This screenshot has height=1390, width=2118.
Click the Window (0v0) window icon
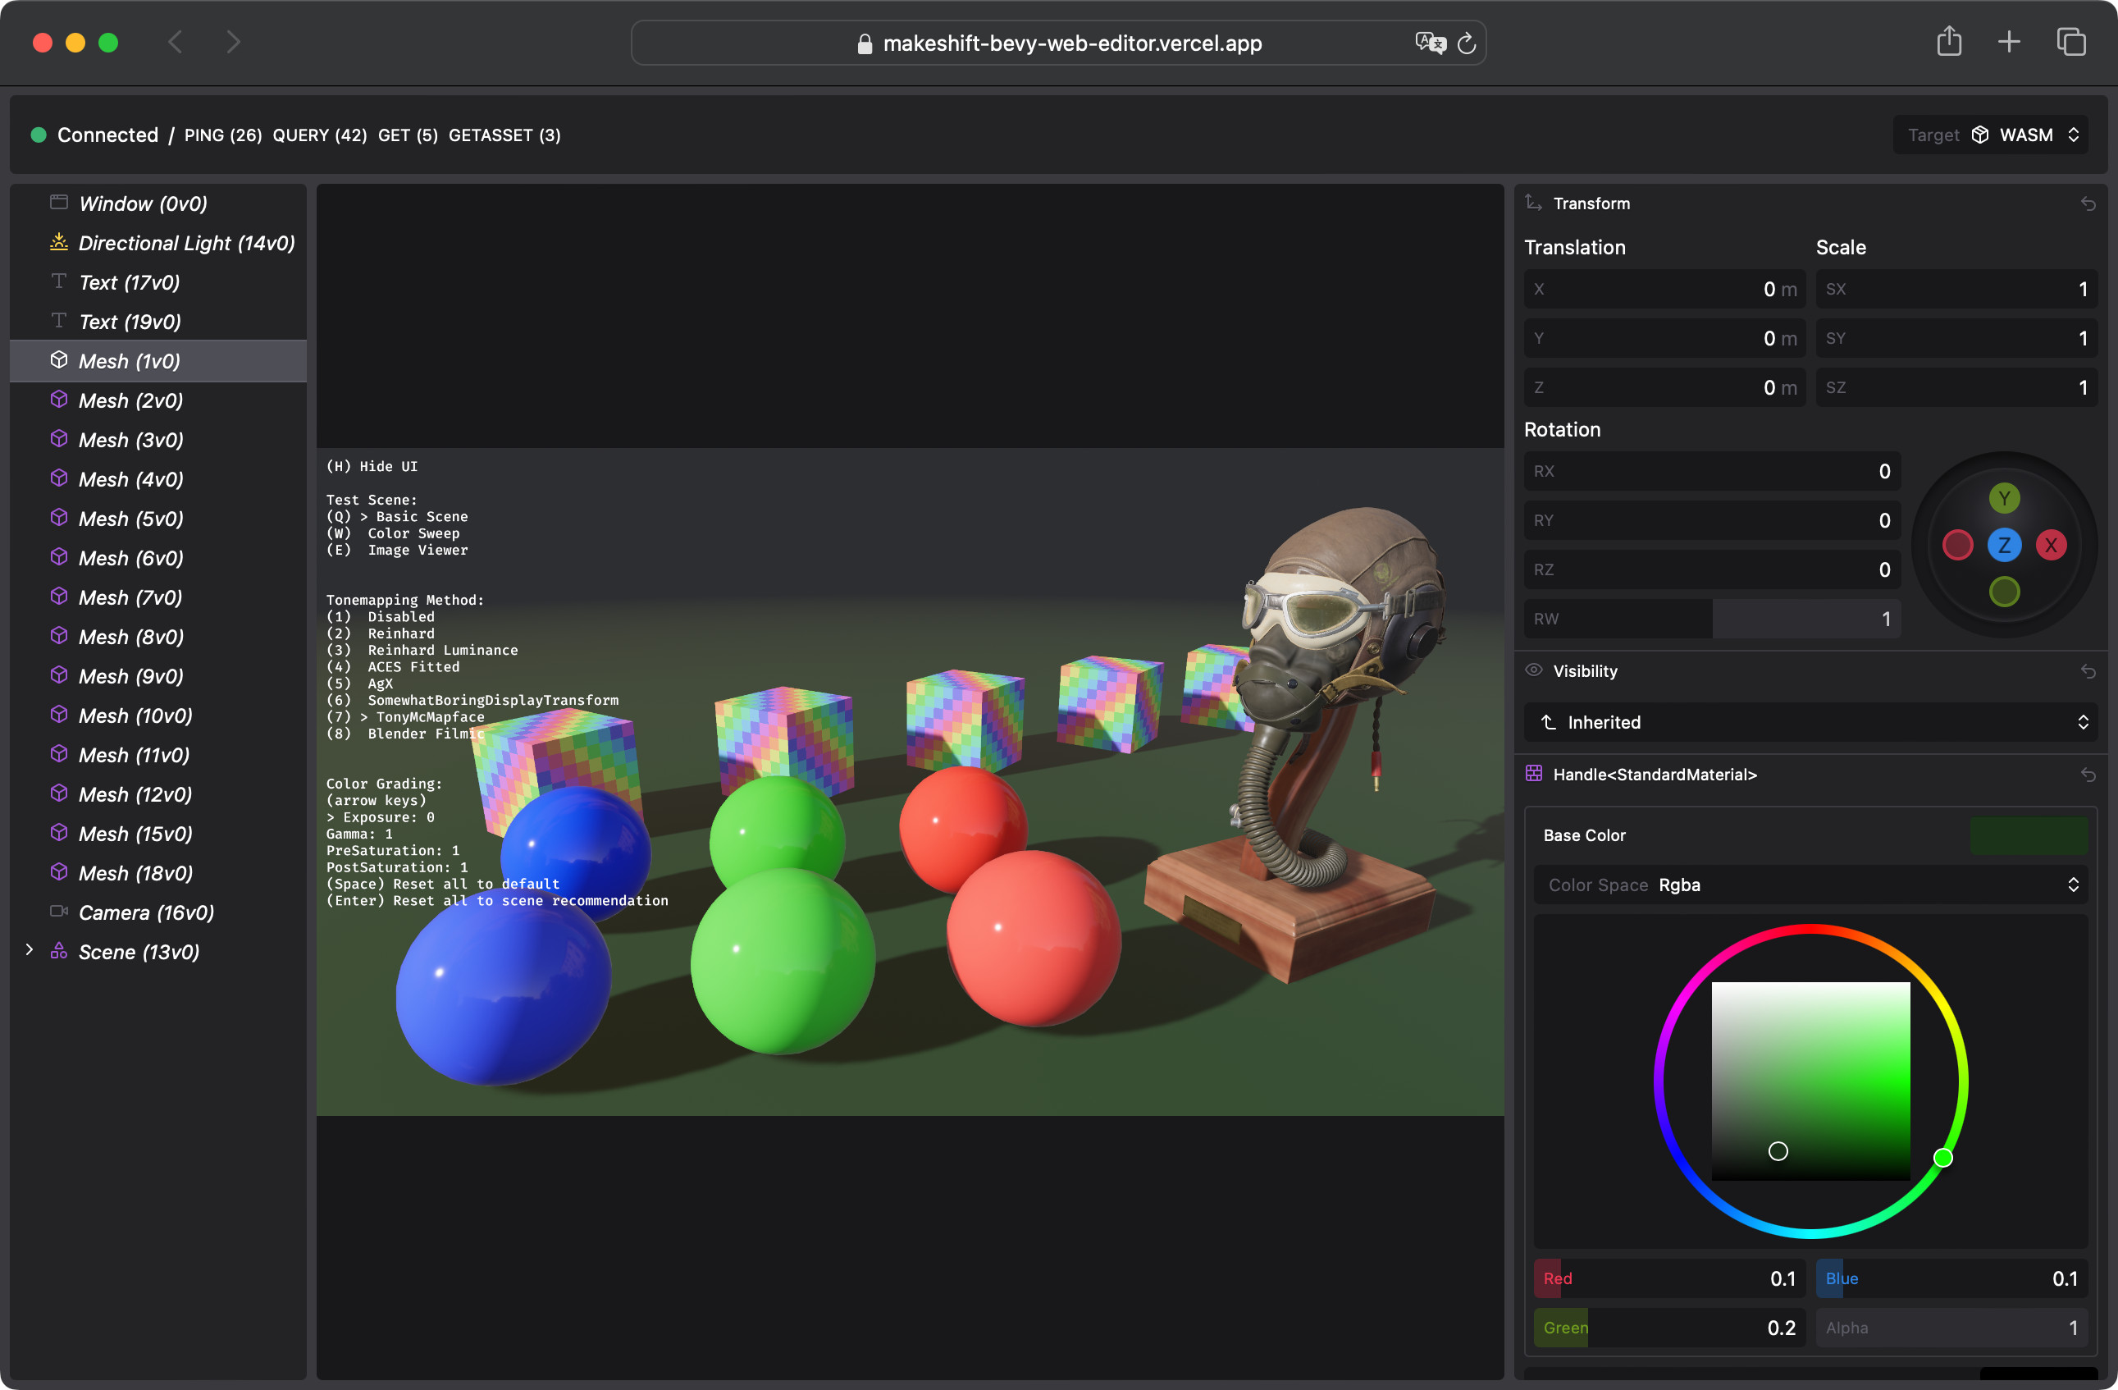[59, 202]
